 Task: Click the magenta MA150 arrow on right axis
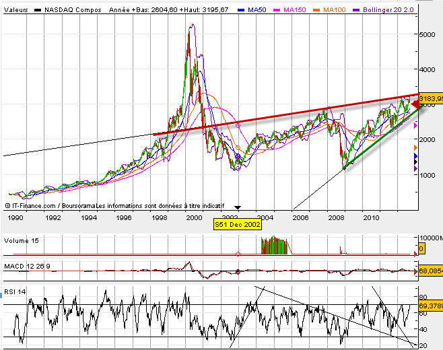point(415,125)
